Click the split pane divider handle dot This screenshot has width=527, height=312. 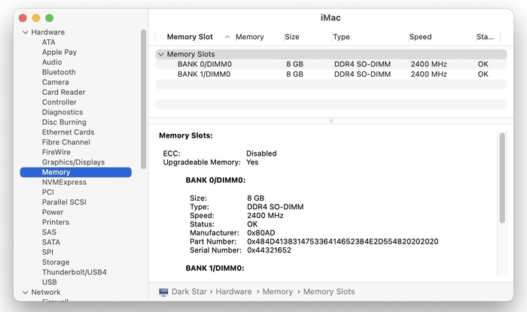point(331,120)
